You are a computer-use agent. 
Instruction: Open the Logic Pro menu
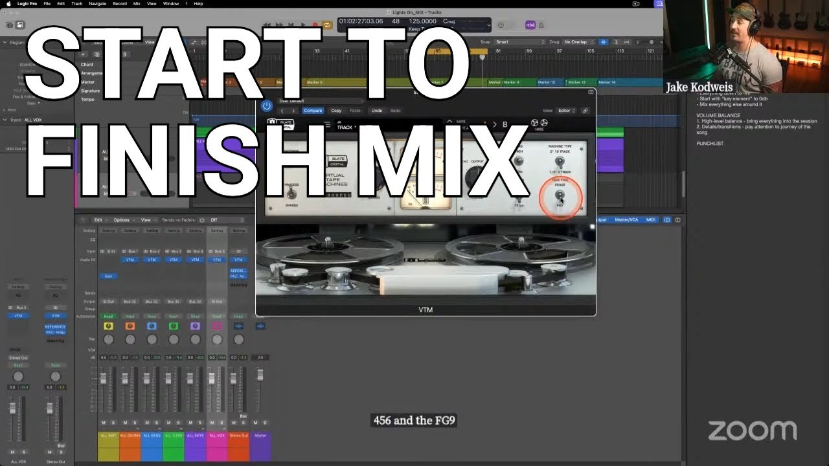[x=27, y=4]
